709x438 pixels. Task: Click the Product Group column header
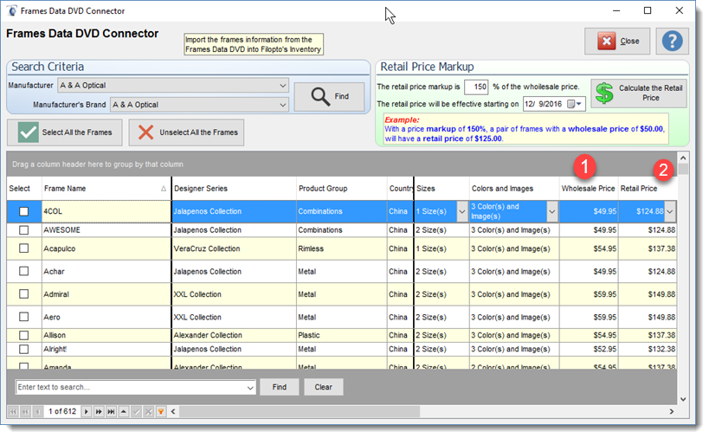(342, 189)
